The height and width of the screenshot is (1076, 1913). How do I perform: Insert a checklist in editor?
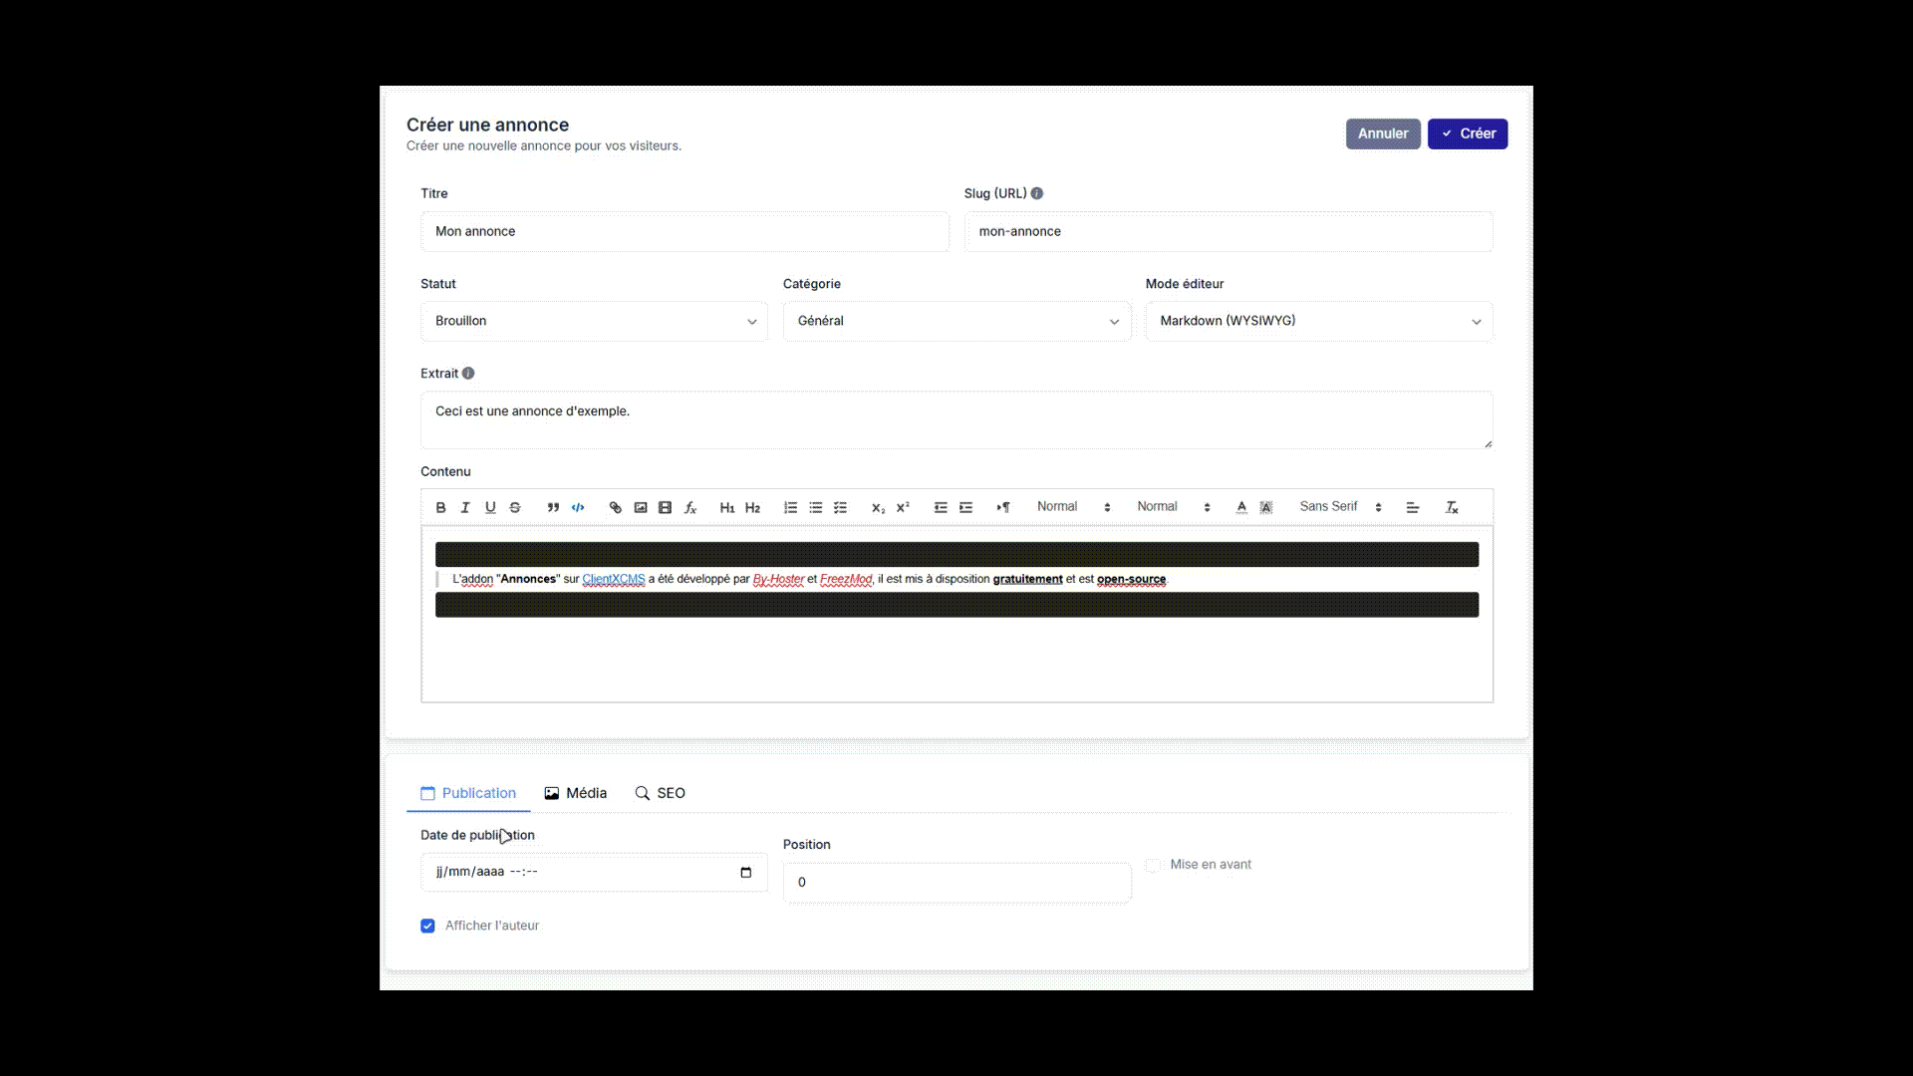840,507
